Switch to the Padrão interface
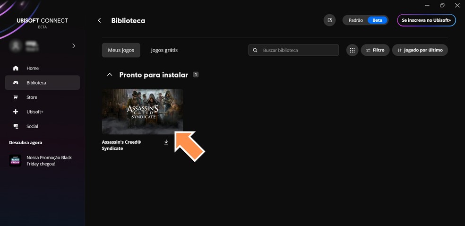 click(x=355, y=20)
